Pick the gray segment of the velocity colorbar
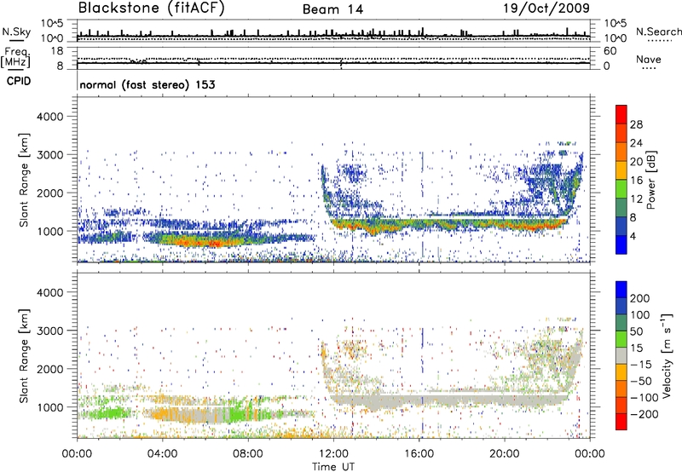 (x=621, y=356)
